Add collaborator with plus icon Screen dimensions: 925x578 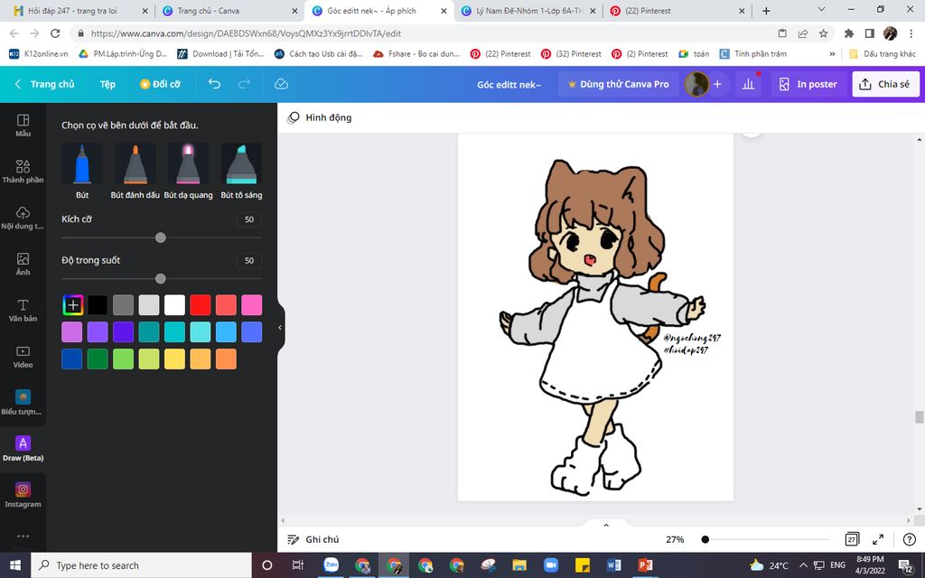[717, 84]
